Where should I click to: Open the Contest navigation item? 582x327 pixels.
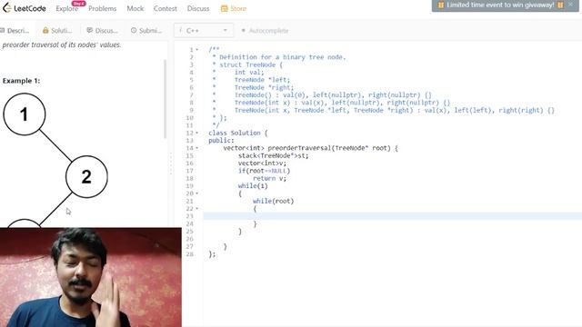tap(166, 8)
